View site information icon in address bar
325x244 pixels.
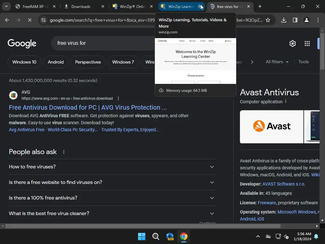(x=43, y=20)
